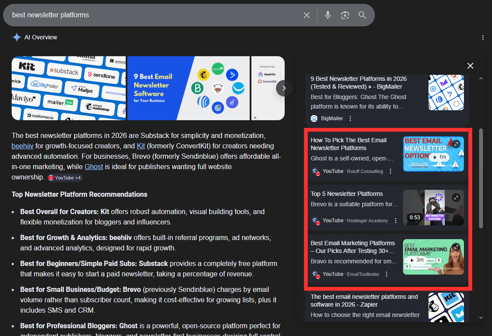Open the Roloff Consulting video three-dot menu

coord(390,171)
